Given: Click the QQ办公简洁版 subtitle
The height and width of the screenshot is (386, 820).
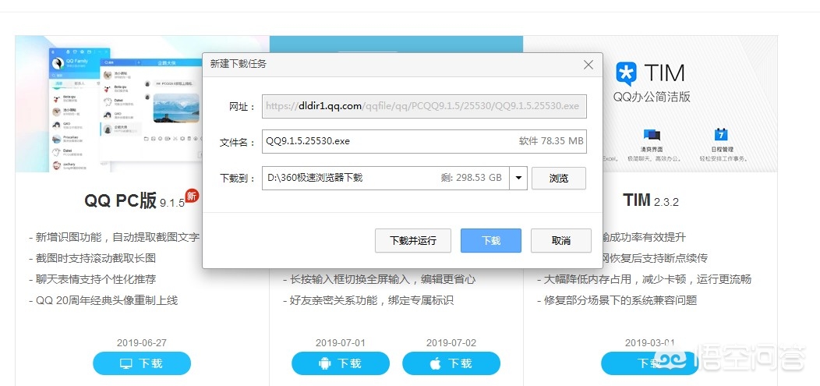Looking at the screenshot, I should (652, 97).
